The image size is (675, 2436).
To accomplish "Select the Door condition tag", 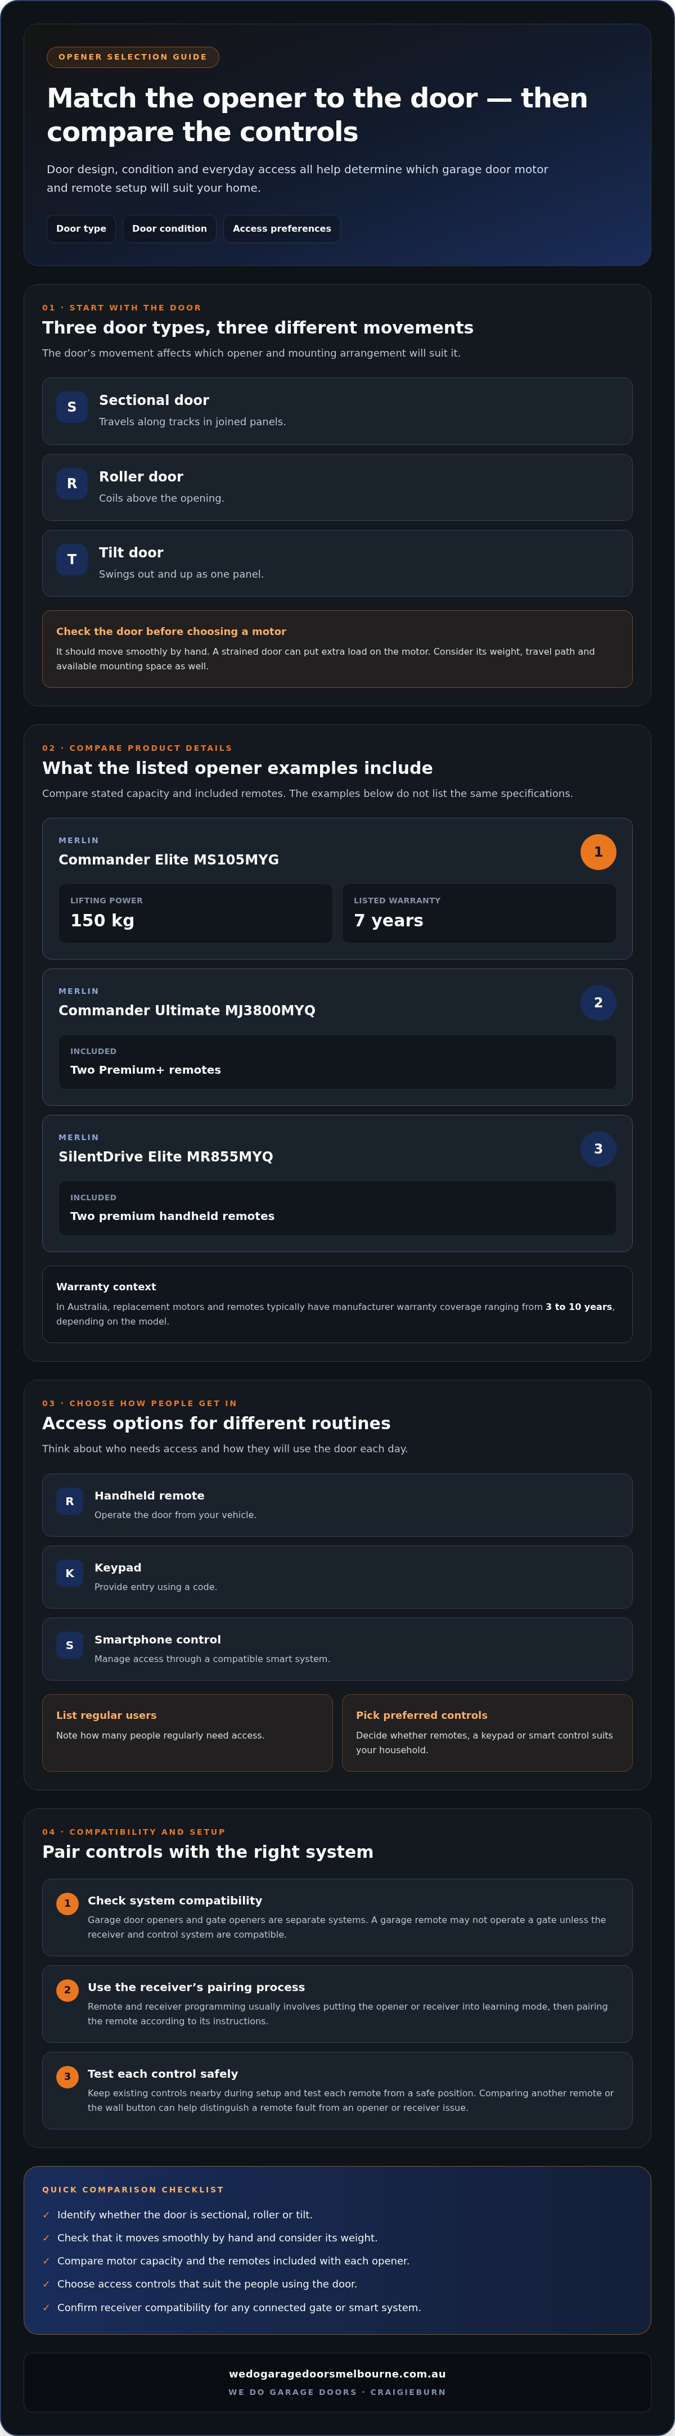I will coord(169,229).
